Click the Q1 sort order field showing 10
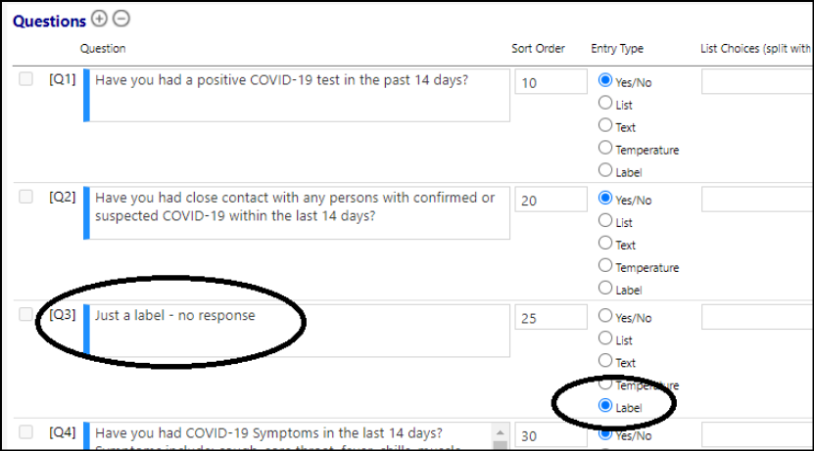The height and width of the screenshot is (451, 814). pyautogui.click(x=551, y=82)
